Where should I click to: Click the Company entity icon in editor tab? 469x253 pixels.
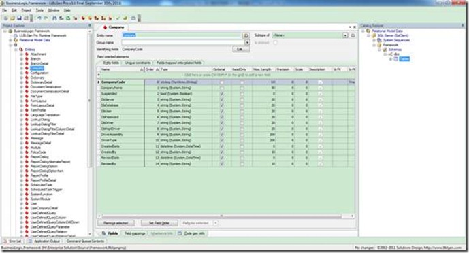[x=105, y=27]
